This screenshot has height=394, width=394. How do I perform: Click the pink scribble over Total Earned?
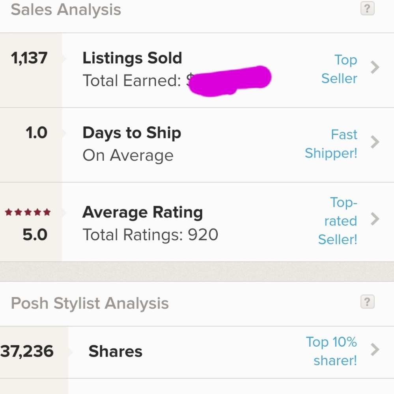[x=230, y=81]
